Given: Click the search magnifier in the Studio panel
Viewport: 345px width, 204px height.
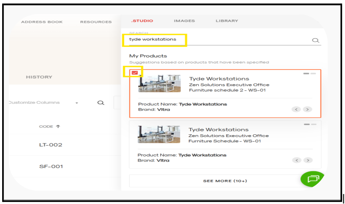Looking at the screenshot, I should [x=316, y=40].
